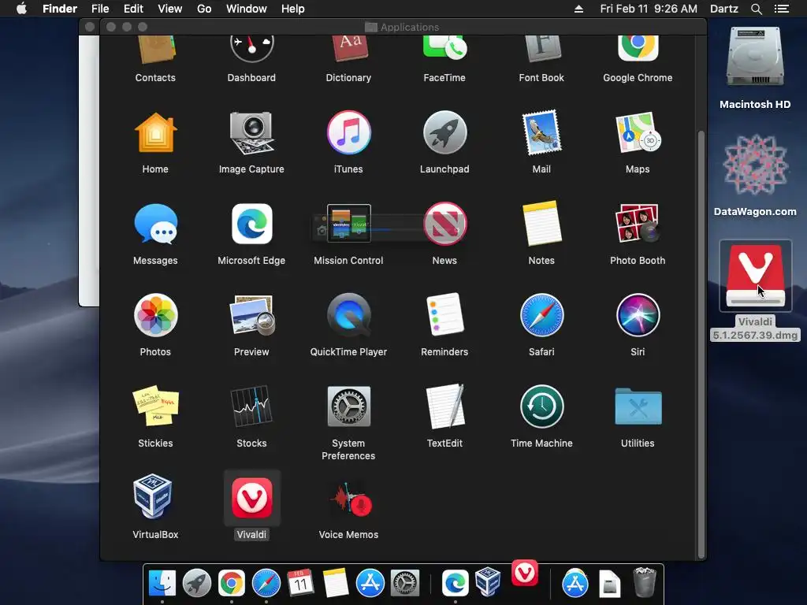Open the Preview app icon
Image resolution: width=807 pixels, height=605 pixels.
251,315
